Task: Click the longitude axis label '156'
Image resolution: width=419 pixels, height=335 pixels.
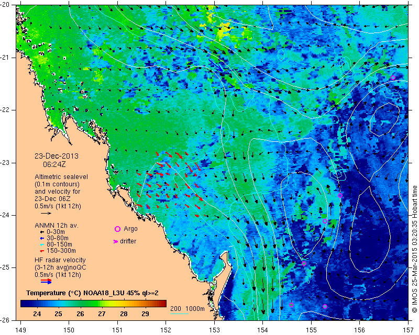Action: 360,330
